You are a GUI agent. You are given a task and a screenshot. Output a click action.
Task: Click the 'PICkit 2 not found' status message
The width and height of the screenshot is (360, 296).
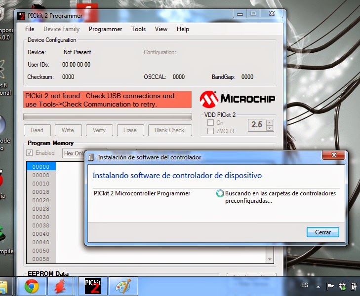tap(107, 100)
